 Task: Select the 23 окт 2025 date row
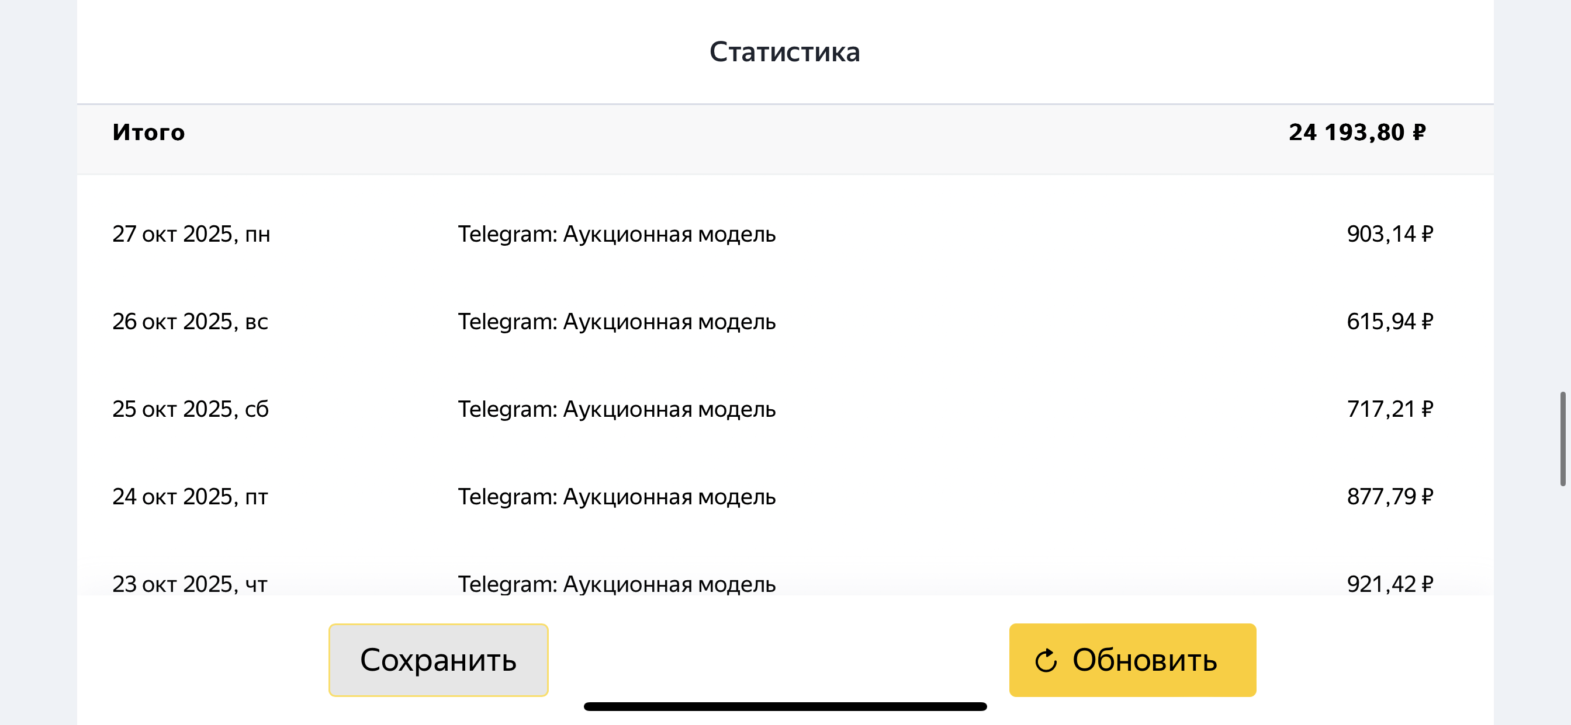(190, 584)
